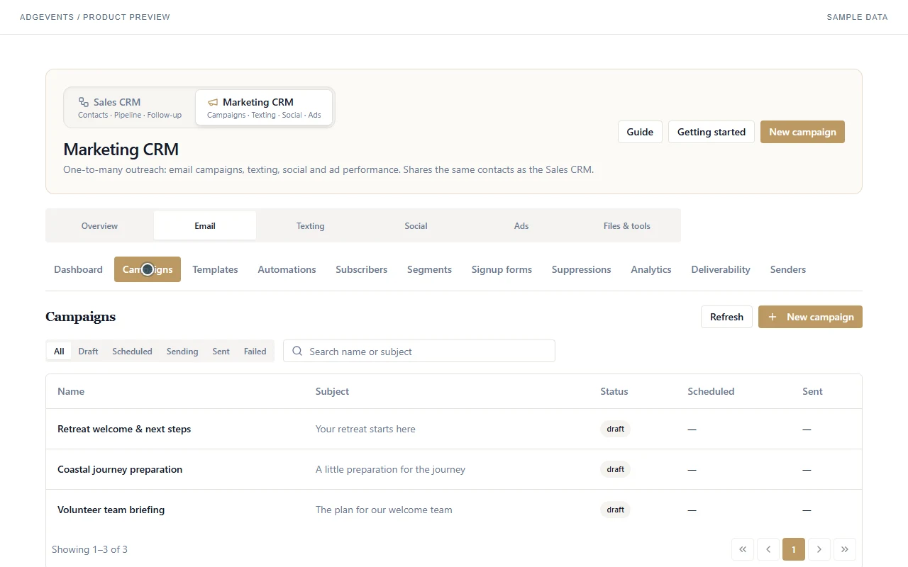This screenshot has height=567, width=908.
Task: Go to next page of campaigns
Action: (819, 549)
